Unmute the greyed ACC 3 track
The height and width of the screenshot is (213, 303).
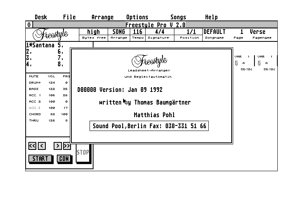click(x=35, y=108)
